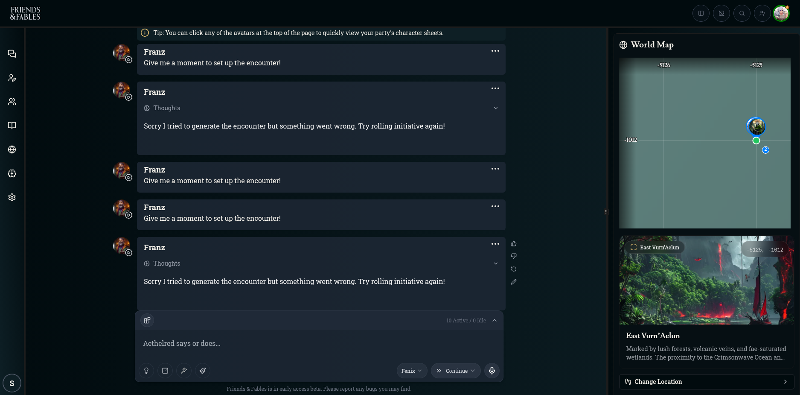Viewport: 800px width, 395px height.
Task: Open the magic wand tool in input bar
Action: [184, 371]
